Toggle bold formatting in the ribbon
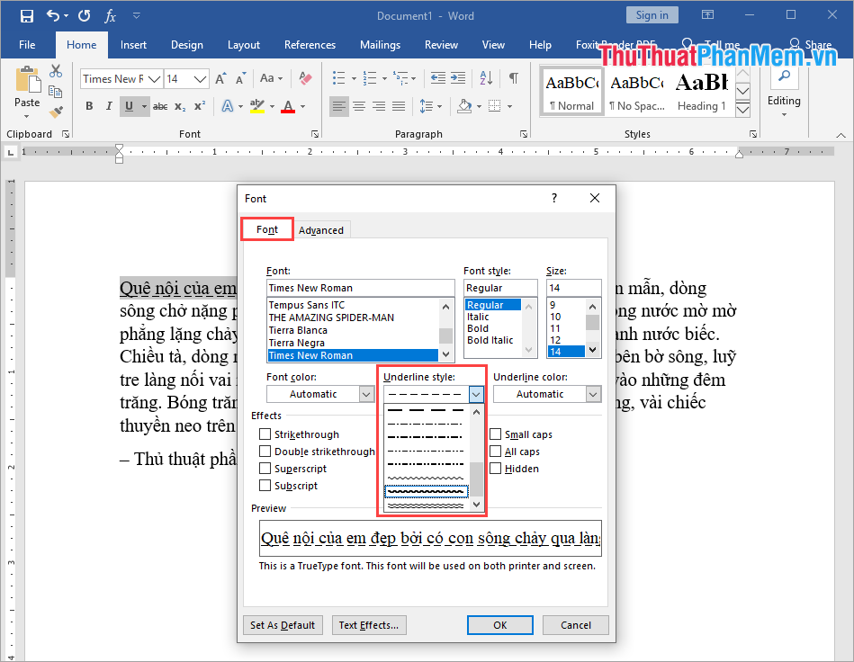The image size is (854, 662). point(88,106)
